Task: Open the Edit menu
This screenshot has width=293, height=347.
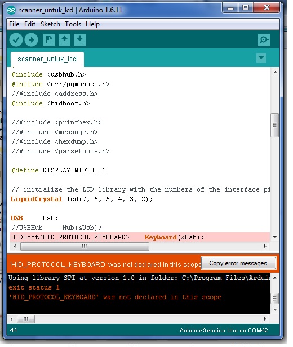Action: pyautogui.click(x=30, y=24)
